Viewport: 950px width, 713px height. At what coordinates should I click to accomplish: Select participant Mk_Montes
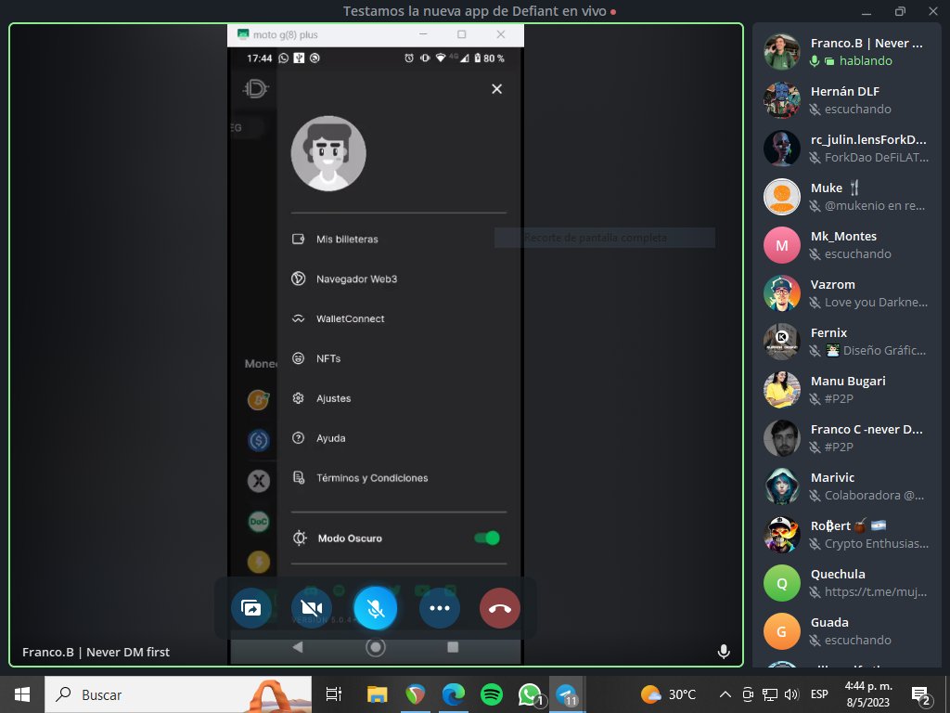(847, 245)
